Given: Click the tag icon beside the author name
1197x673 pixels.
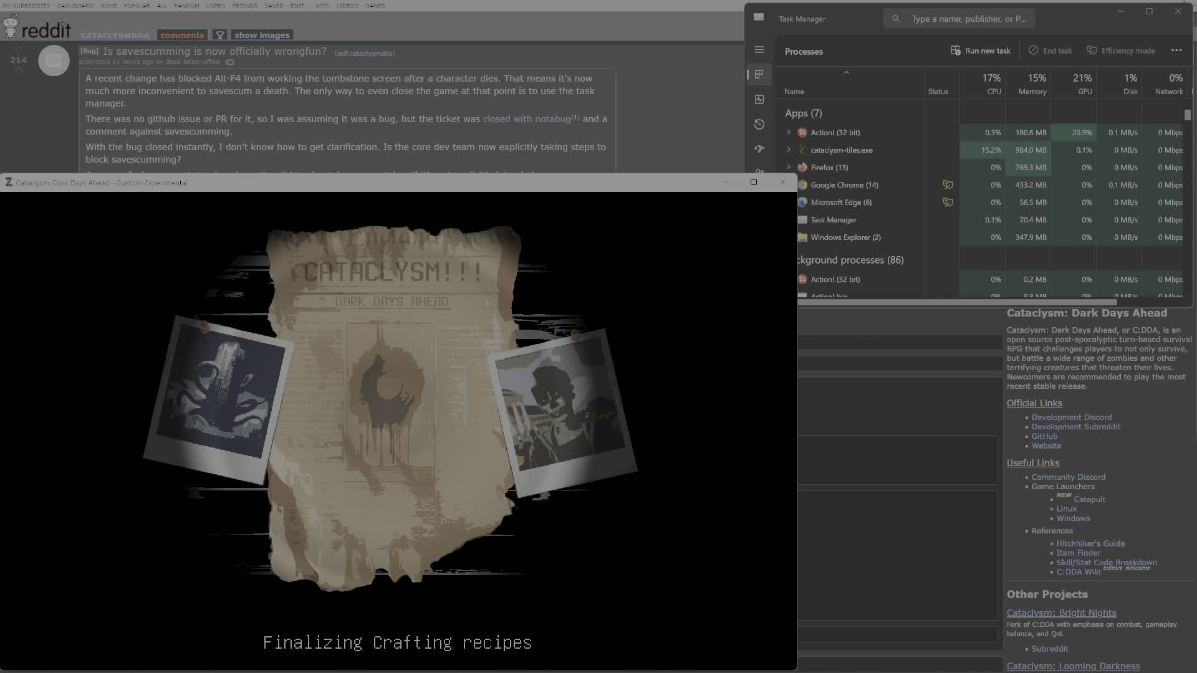Looking at the screenshot, I should pyautogui.click(x=230, y=62).
